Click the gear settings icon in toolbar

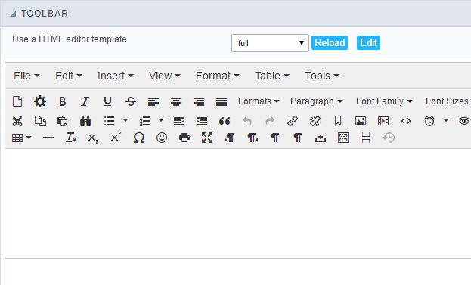(x=40, y=101)
